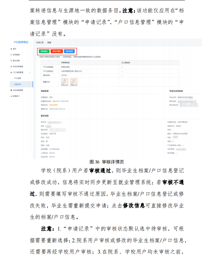
Task: Open the first image material thumbnail
Action: (65, 82)
